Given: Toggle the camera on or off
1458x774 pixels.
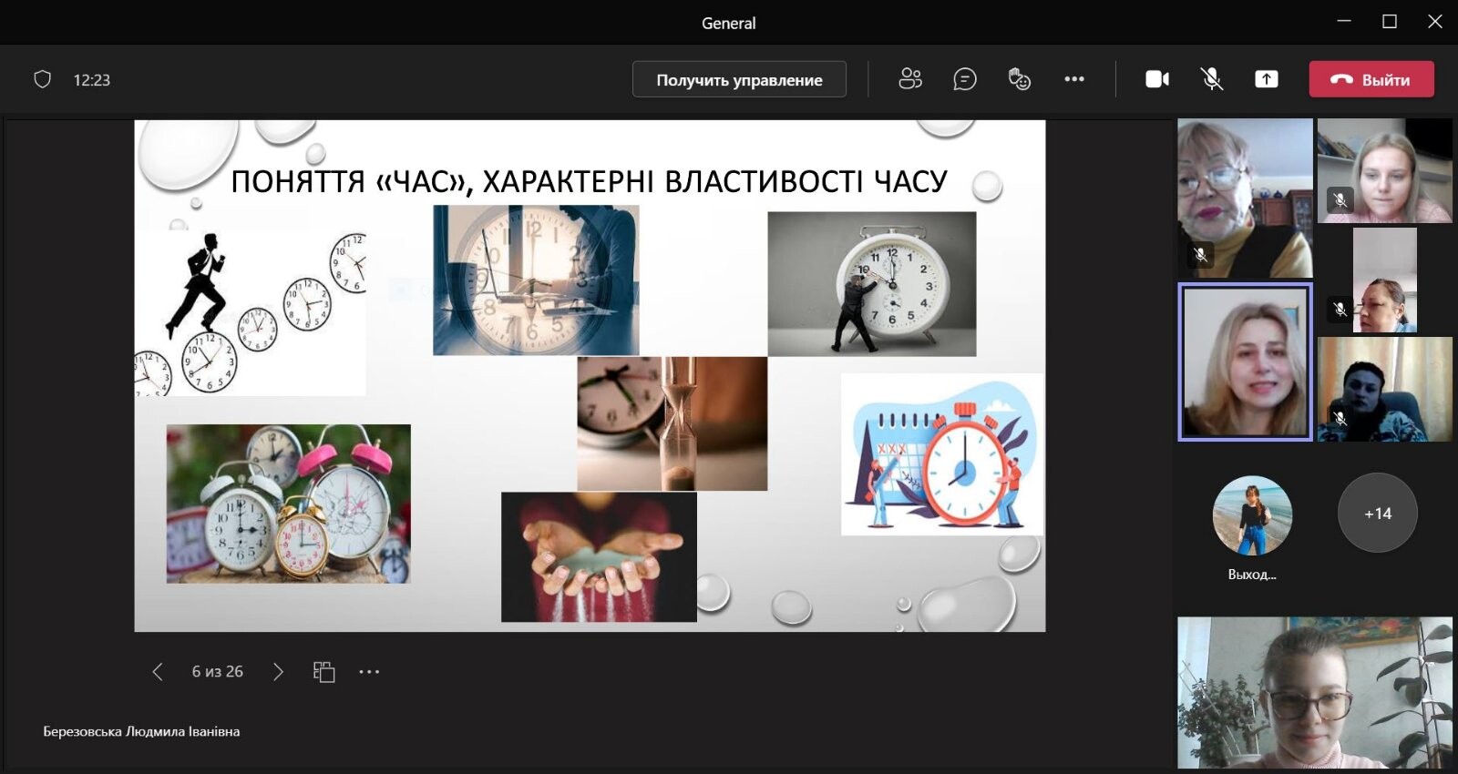Looking at the screenshot, I should click(1157, 79).
